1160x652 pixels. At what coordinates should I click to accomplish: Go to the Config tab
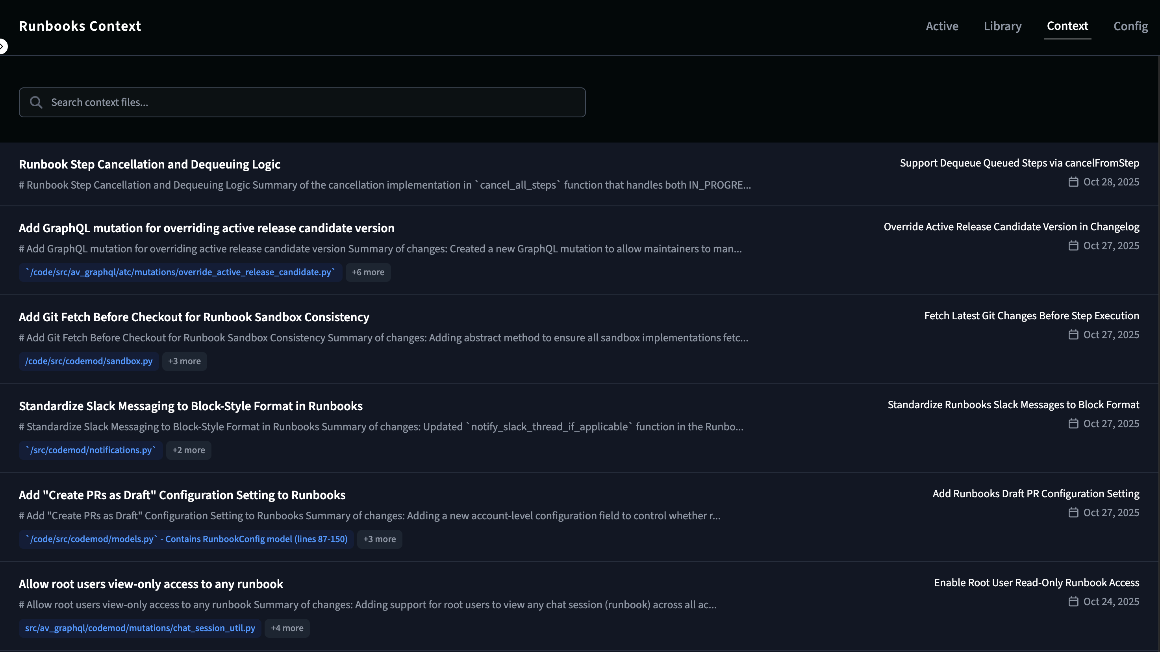[1130, 26]
